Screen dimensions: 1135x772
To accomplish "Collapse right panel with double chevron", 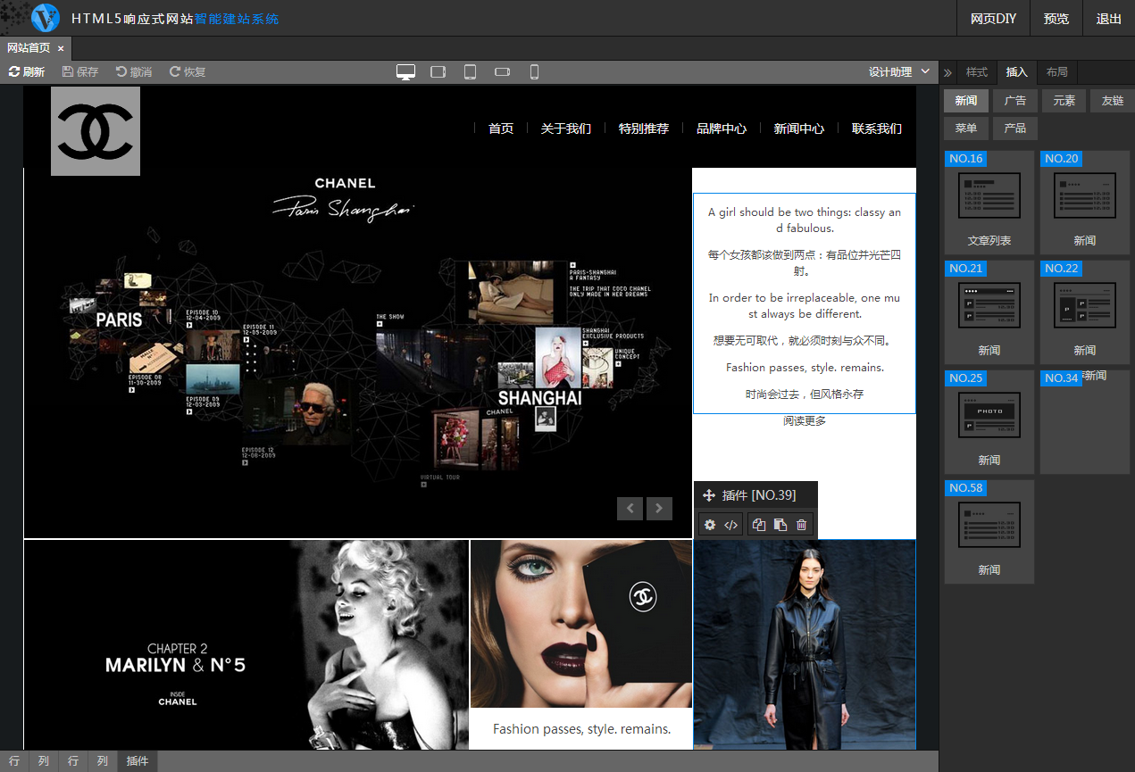I will pyautogui.click(x=947, y=72).
